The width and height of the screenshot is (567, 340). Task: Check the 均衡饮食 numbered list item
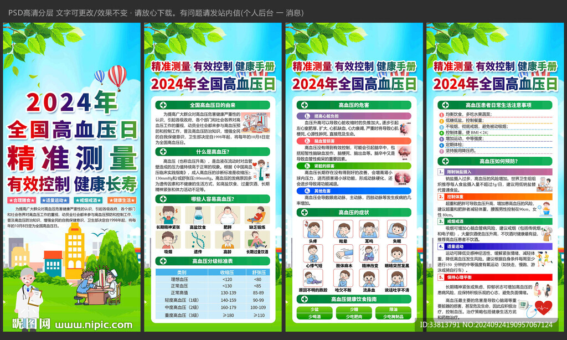(x=441, y=114)
